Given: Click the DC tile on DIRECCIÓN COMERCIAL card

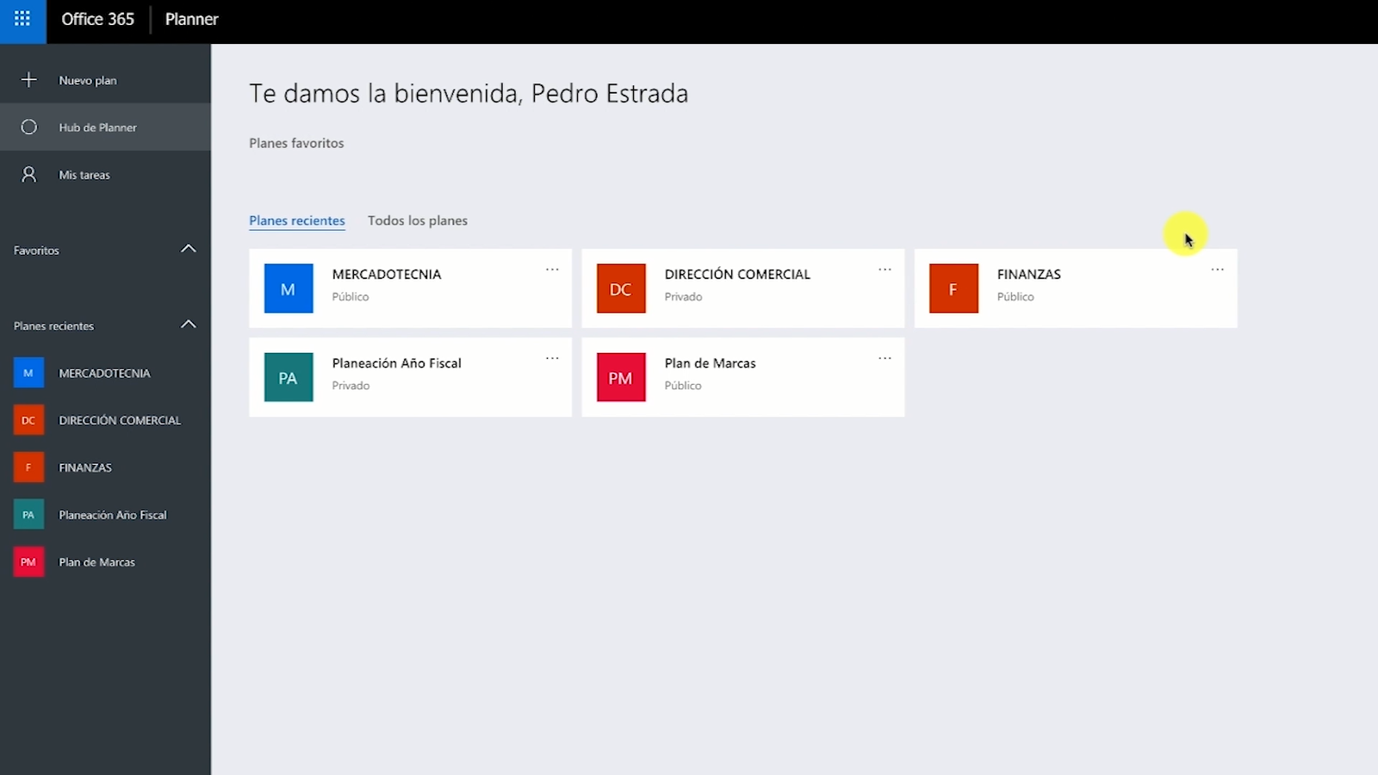Looking at the screenshot, I should point(621,288).
